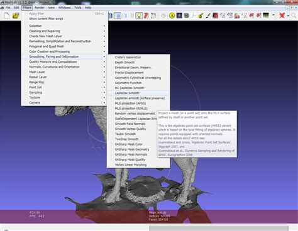Image resolution: width=298 pixels, height=231 pixels.
Task: Choose the Craters Generation filter
Action: pos(138,57)
